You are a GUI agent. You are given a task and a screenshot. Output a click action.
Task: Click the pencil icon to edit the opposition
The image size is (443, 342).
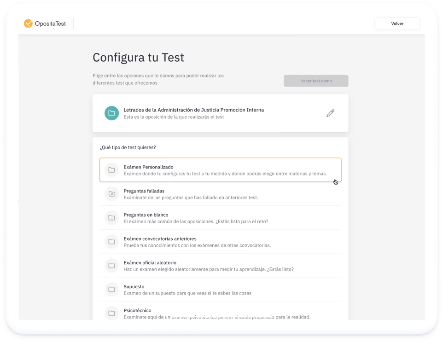tap(330, 113)
